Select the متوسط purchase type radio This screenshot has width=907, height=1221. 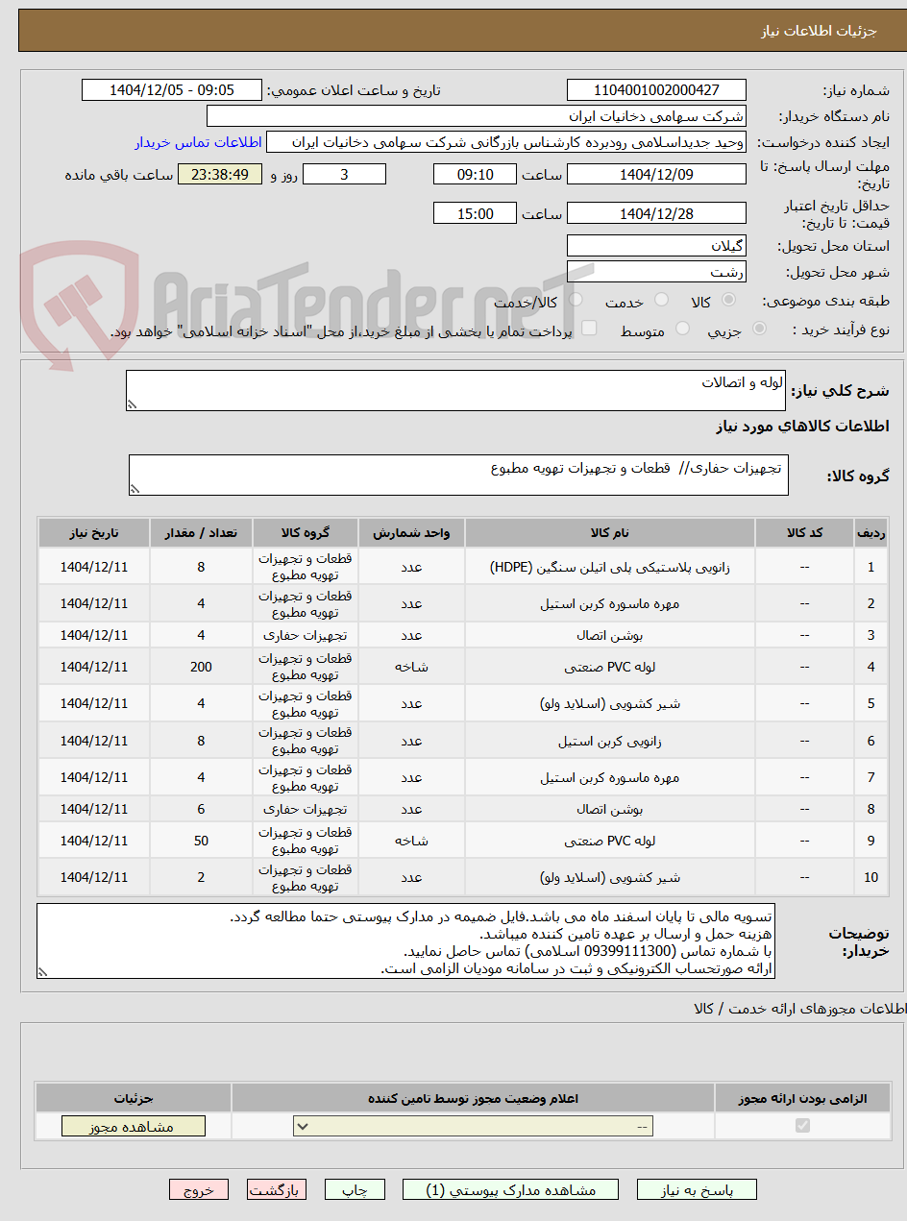click(683, 330)
